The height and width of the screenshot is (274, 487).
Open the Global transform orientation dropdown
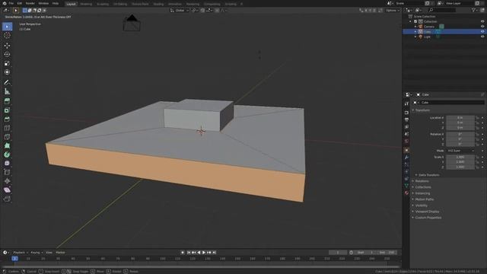coord(180,10)
